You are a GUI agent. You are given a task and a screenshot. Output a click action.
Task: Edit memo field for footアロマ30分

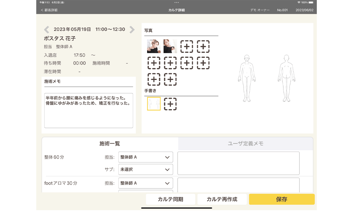(239, 185)
